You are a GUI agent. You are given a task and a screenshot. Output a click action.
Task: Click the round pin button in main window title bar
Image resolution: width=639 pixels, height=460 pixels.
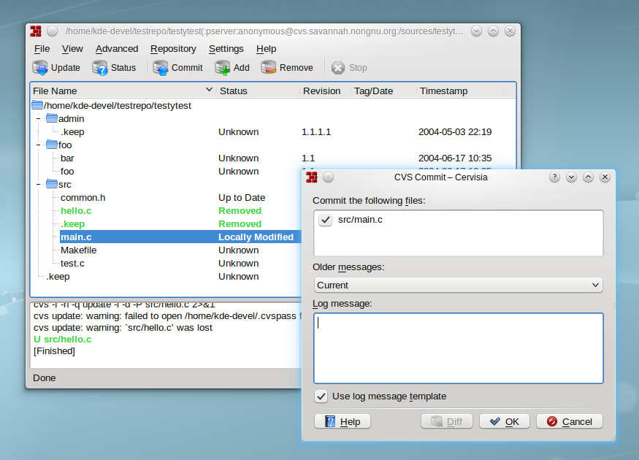coord(52,31)
